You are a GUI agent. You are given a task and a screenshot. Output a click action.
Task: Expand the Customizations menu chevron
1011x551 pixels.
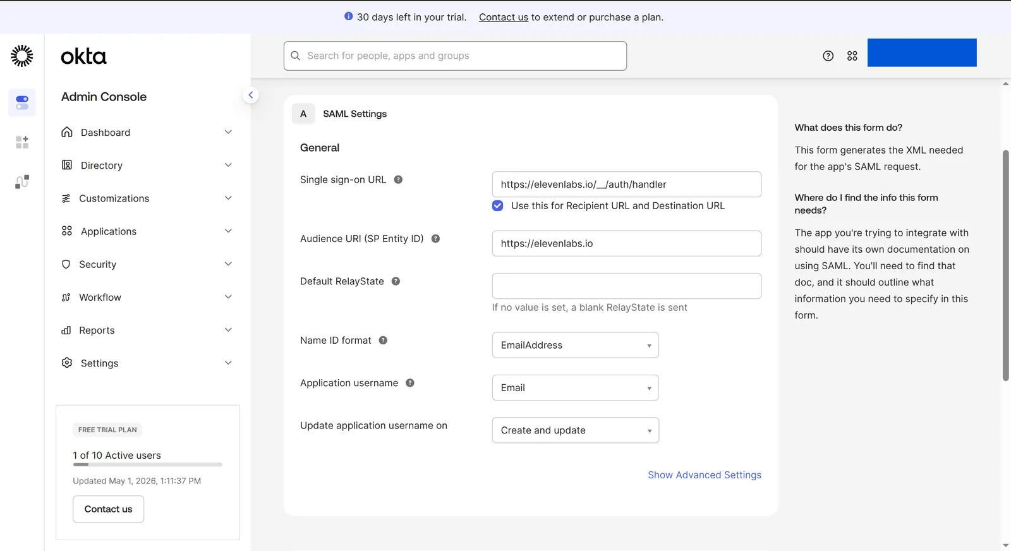tap(228, 198)
